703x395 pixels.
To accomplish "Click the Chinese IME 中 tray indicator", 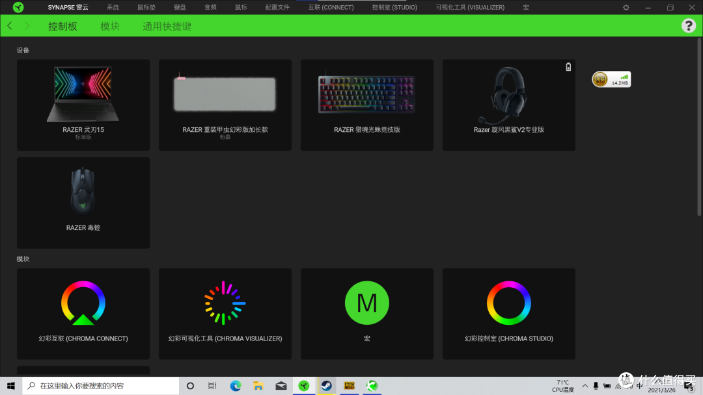I will [640, 386].
